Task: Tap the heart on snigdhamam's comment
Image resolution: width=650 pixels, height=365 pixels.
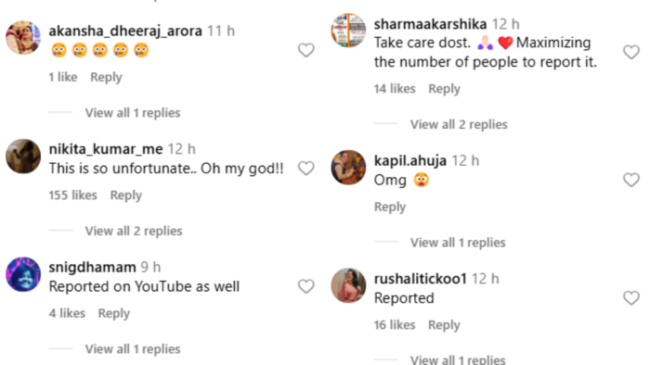Action: click(x=305, y=286)
